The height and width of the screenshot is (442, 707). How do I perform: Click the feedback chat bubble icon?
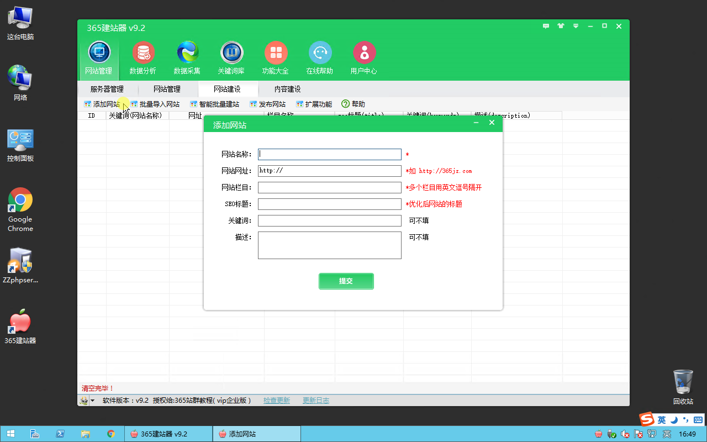coord(546,26)
